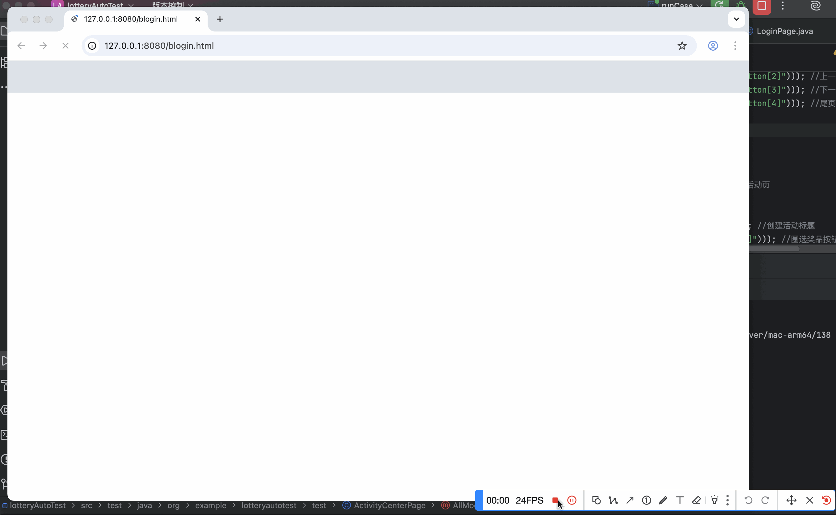
Task: Bookmark this page with star icon
Action: tap(682, 46)
